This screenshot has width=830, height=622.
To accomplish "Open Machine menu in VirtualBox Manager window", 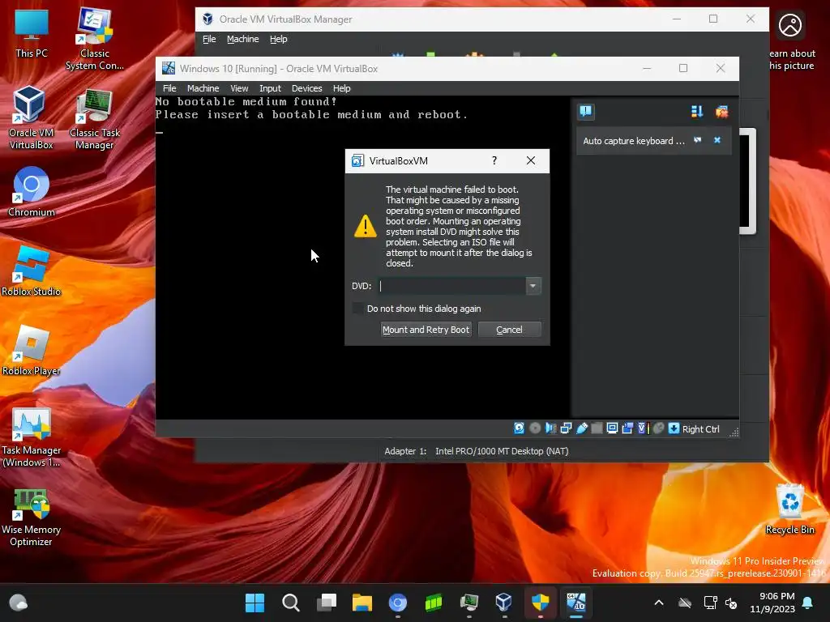I will pos(242,39).
